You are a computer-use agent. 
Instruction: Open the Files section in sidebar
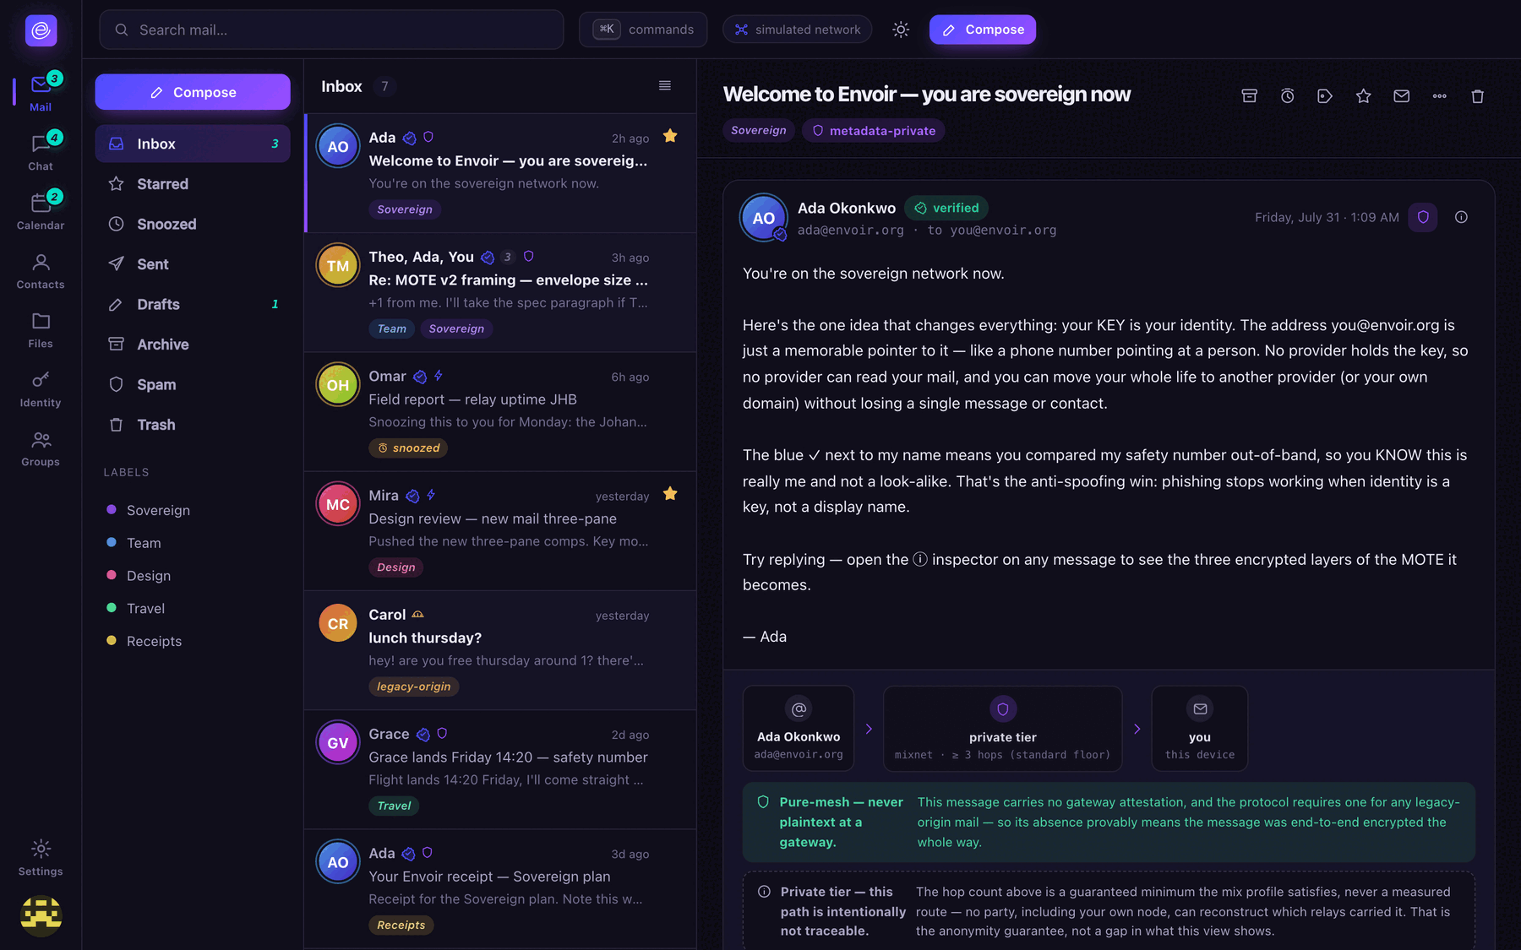41,330
